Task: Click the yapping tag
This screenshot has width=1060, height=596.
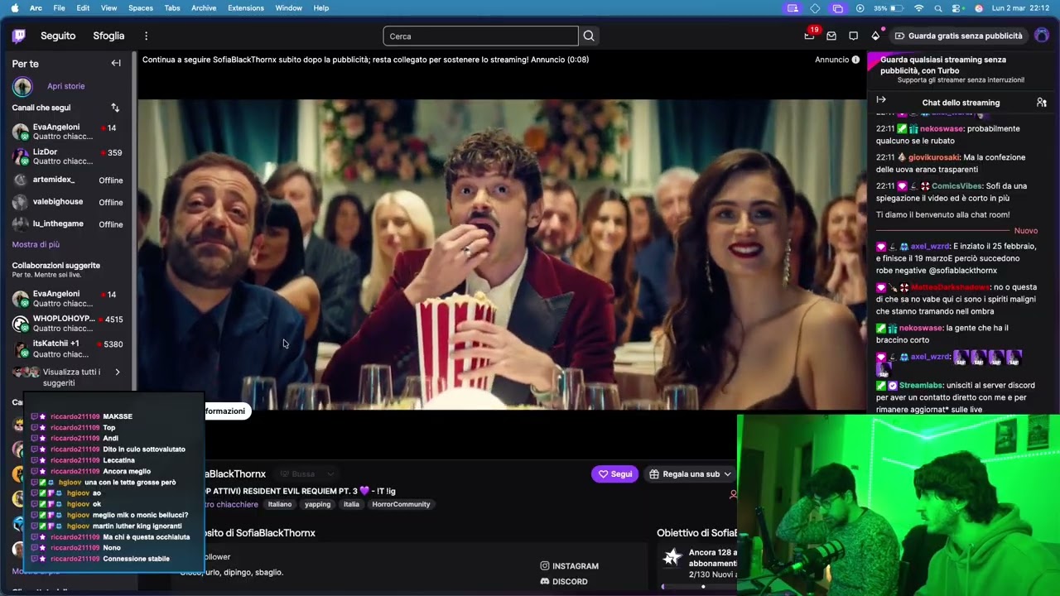Action: tap(317, 504)
